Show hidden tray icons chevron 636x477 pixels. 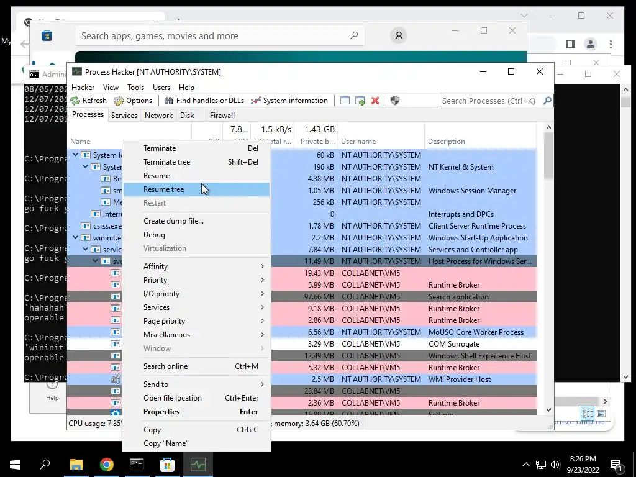525,465
